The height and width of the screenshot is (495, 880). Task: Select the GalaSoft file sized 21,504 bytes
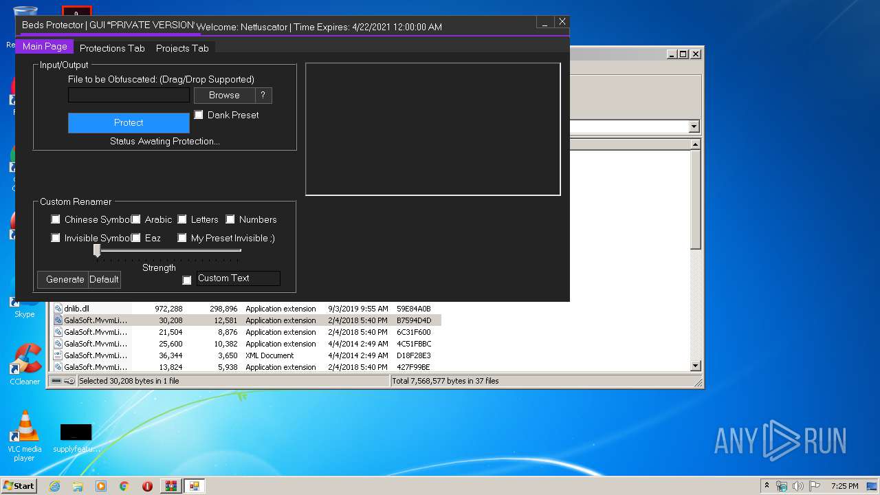pos(247,332)
